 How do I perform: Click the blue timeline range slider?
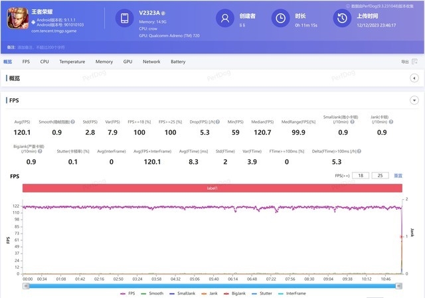point(211,285)
